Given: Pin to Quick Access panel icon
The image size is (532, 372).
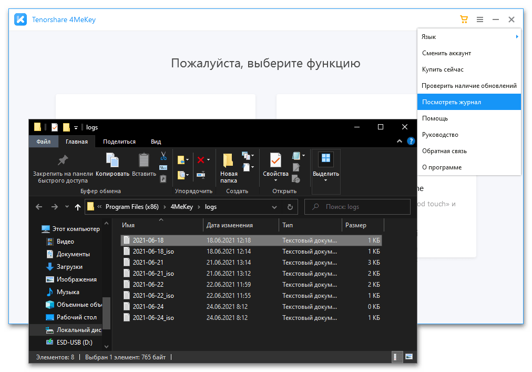Looking at the screenshot, I should click(63, 160).
